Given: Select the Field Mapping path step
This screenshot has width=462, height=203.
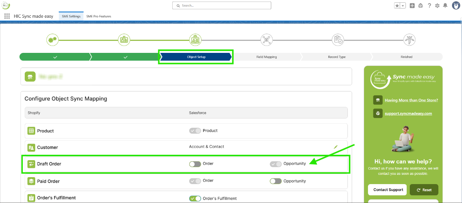Looking at the screenshot, I should click(266, 57).
